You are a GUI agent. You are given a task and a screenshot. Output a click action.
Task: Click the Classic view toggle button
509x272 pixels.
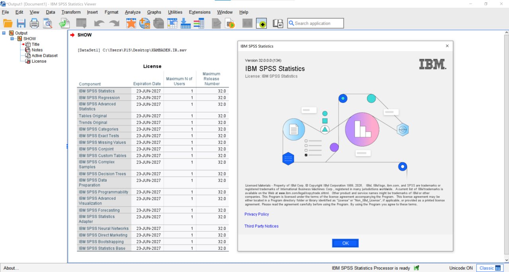click(490, 268)
